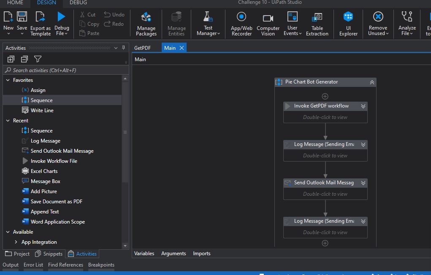The width and height of the screenshot is (431, 275).
Task: Switch to the HOME ribbon tab
Action: (15, 3)
